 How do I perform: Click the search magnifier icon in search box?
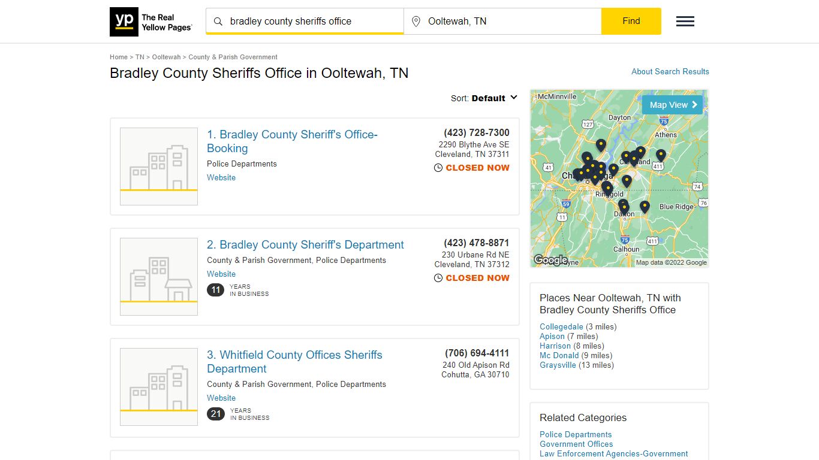[x=218, y=22]
